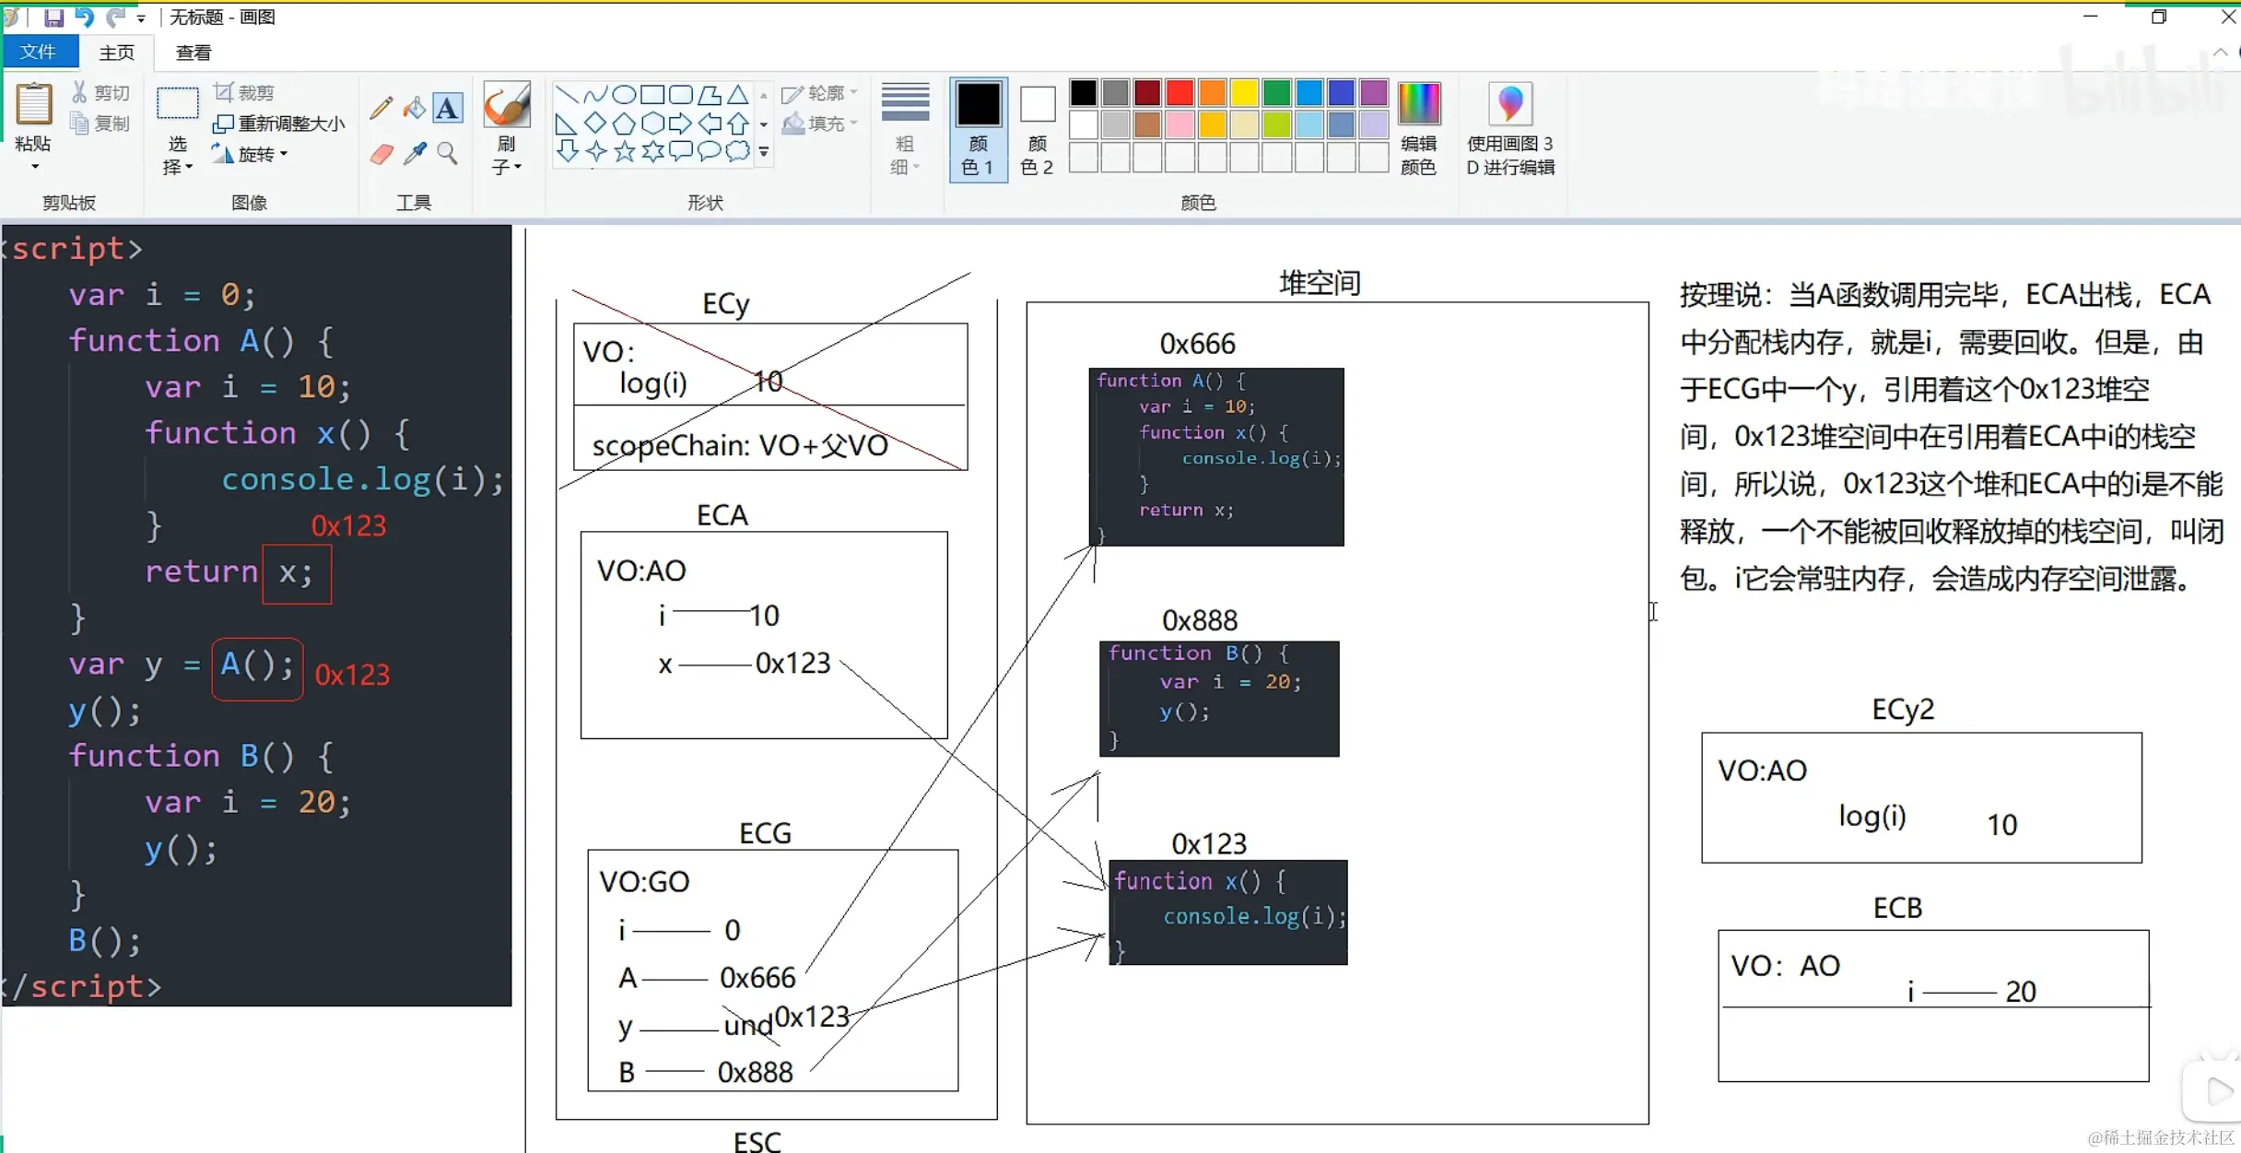The height and width of the screenshot is (1153, 2241).
Task: Open the Paste dropdown arrow
Action: point(34,168)
